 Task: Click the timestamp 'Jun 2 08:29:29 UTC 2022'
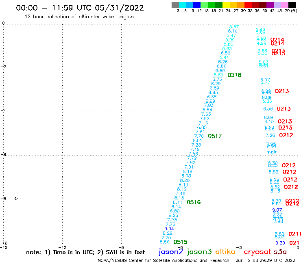pos(266,260)
